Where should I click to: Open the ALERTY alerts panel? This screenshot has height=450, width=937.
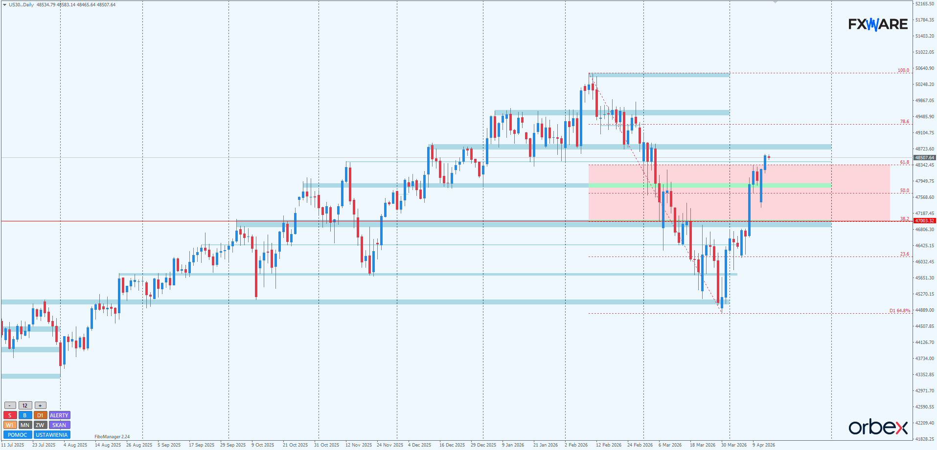(59, 415)
